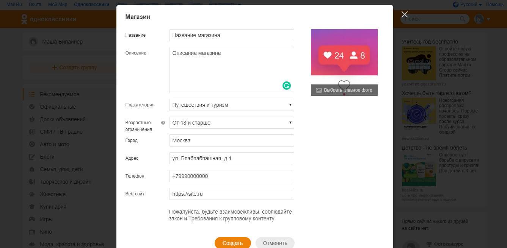Screen dimensions: 507x248
Task: Close the Магазин dialog with X
Action: pos(404,14)
